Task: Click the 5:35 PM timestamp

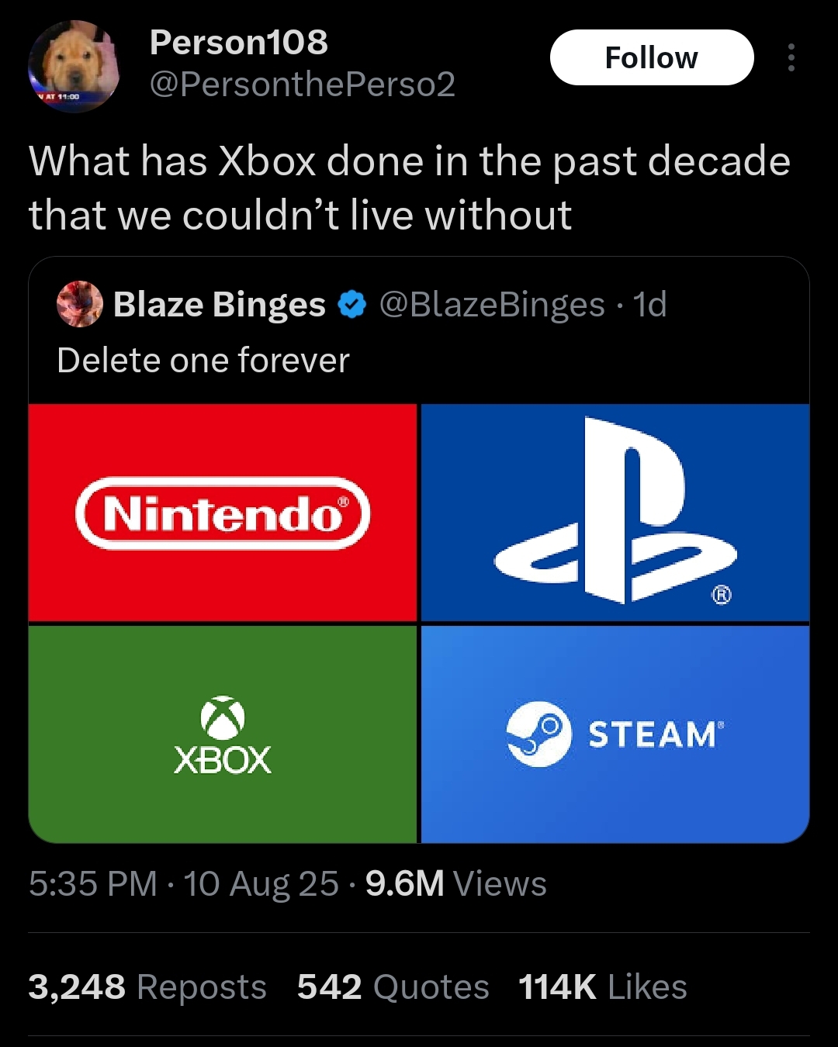Action: coord(93,883)
